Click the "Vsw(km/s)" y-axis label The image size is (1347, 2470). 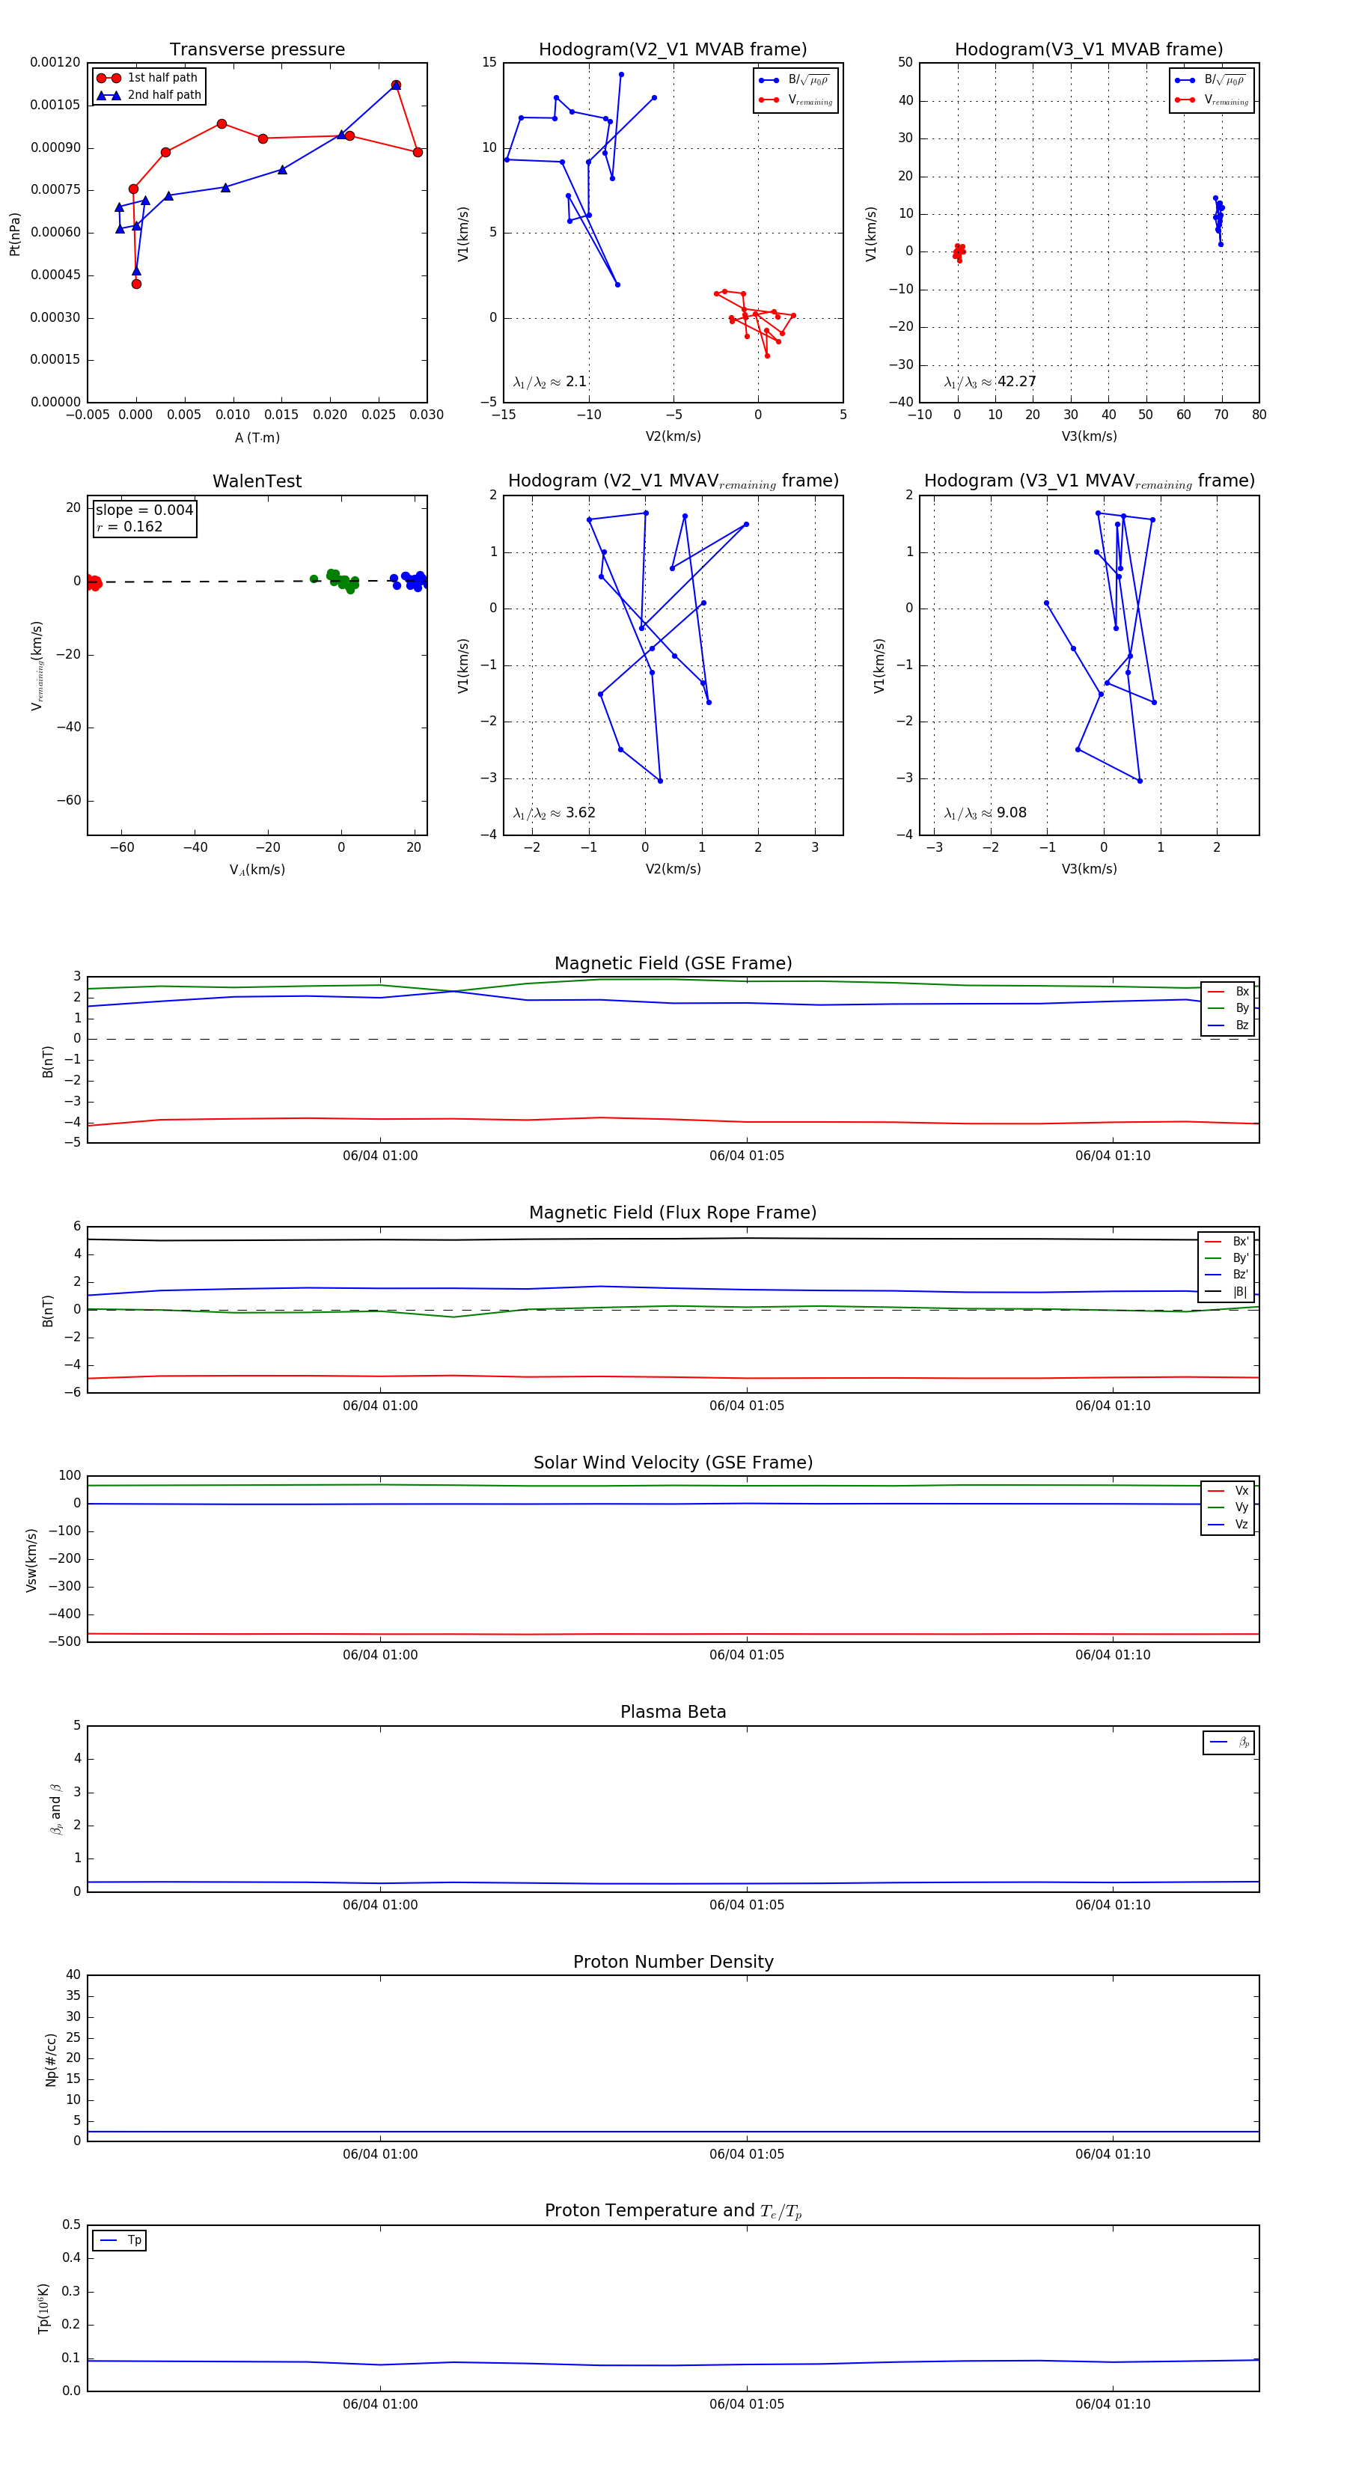[x=31, y=1560]
